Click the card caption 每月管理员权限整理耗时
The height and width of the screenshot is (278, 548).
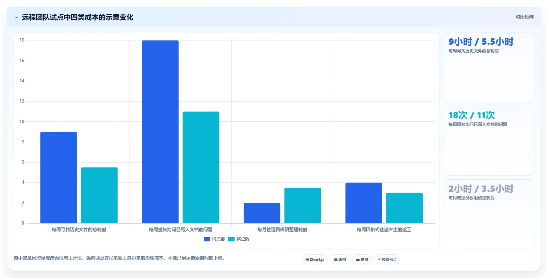point(472,198)
